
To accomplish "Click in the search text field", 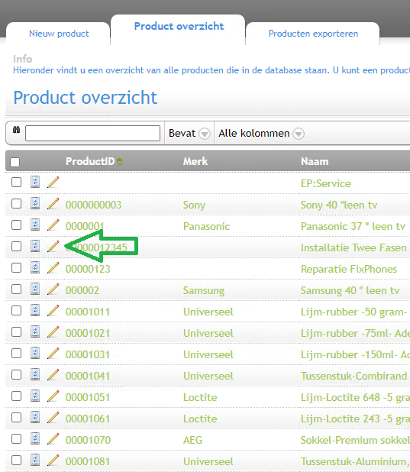I will coord(92,133).
